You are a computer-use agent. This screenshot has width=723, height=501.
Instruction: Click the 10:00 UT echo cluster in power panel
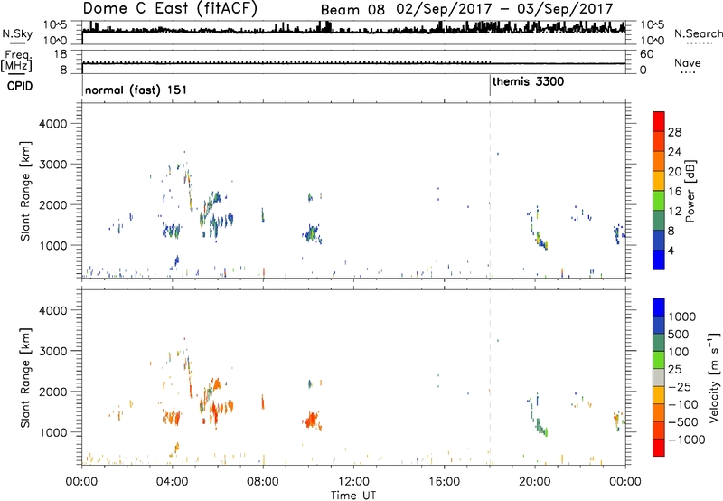[312, 233]
